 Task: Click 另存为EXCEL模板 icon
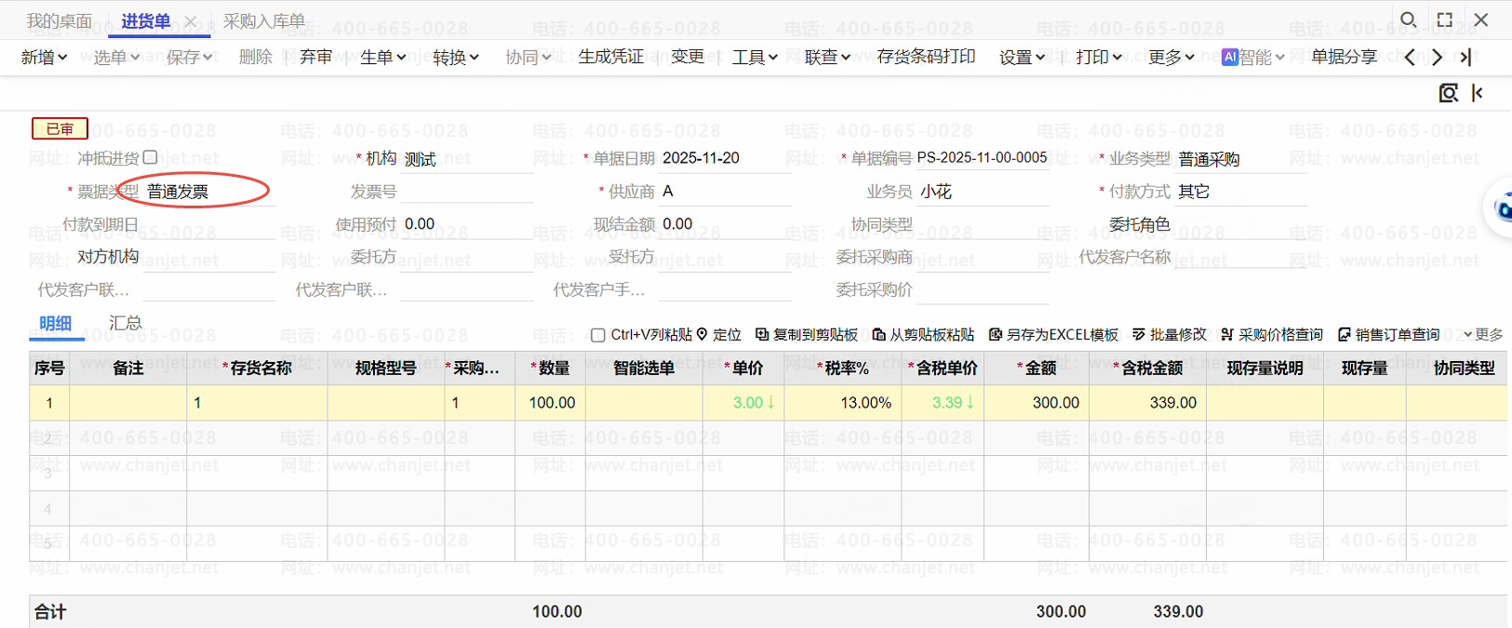(996, 335)
